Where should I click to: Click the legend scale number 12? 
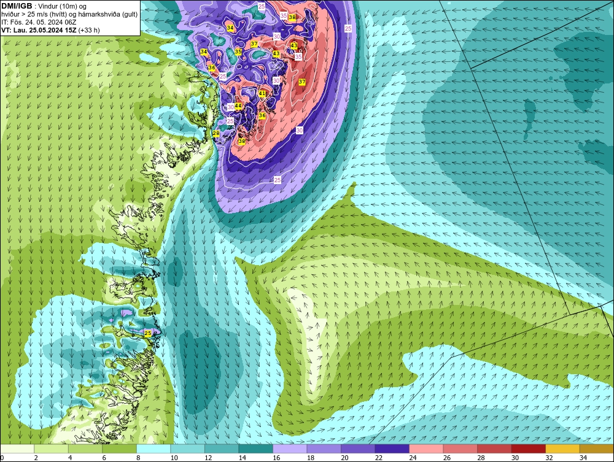pyautogui.click(x=208, y=458)
